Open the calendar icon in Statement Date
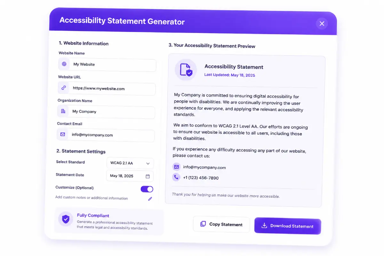The height and width of the screenshot is (256, 384). point(148,176)
